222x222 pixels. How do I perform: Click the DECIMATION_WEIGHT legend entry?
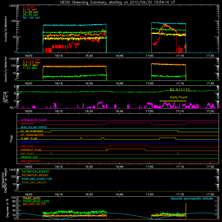point(35,175)
